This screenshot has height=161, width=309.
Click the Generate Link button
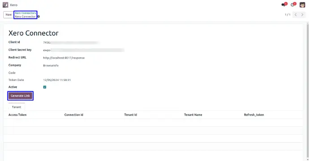coord(20,96)
